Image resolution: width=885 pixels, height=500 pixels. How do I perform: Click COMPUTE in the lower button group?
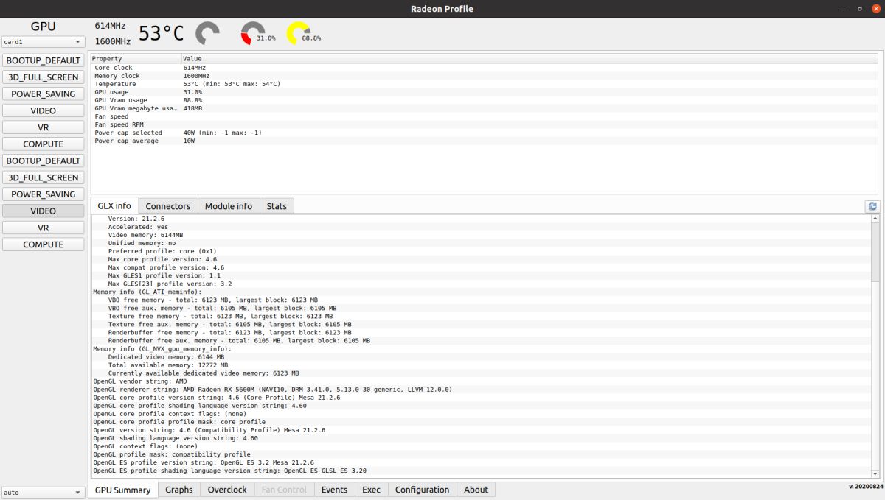click(43, 244)
